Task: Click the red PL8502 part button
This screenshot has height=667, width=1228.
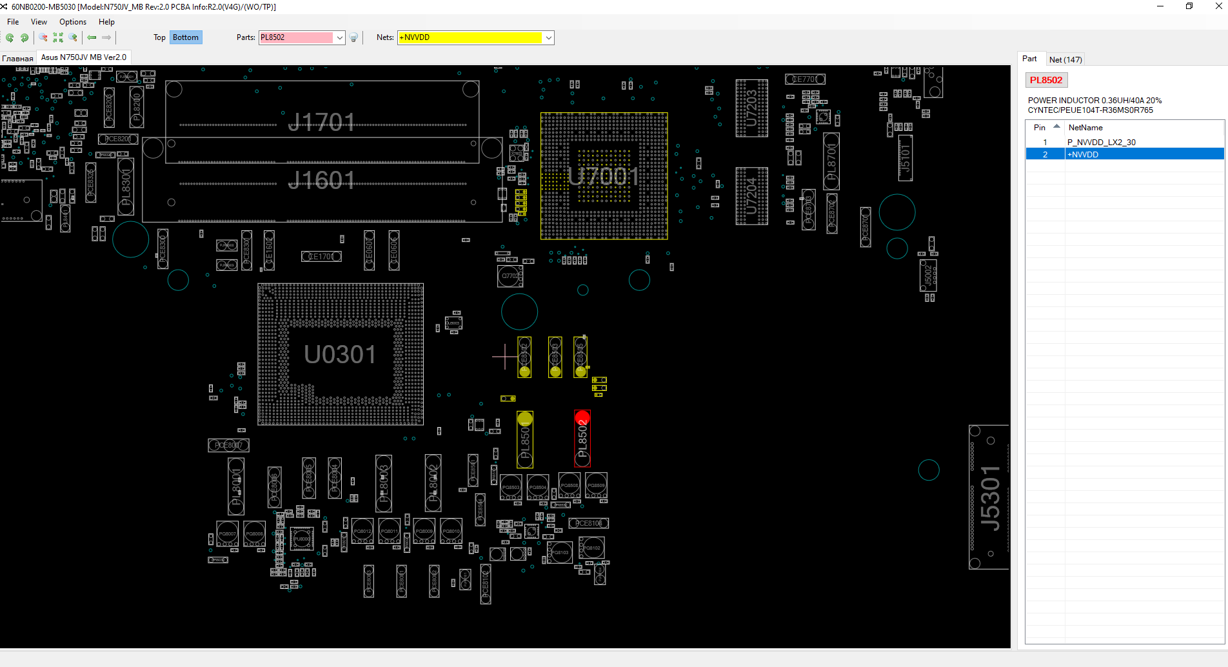Action: [1046, 80]
